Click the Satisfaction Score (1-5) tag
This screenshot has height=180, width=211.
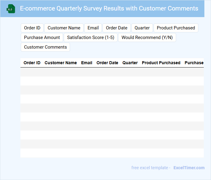pyautogui.click(x=90, y=37)
